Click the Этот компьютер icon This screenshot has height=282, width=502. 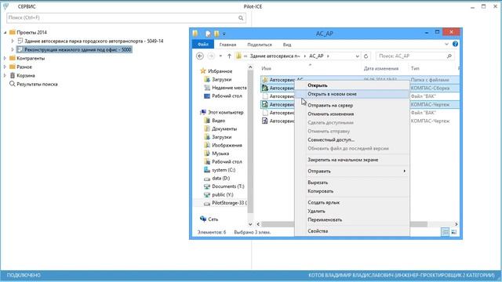[203, 112]
